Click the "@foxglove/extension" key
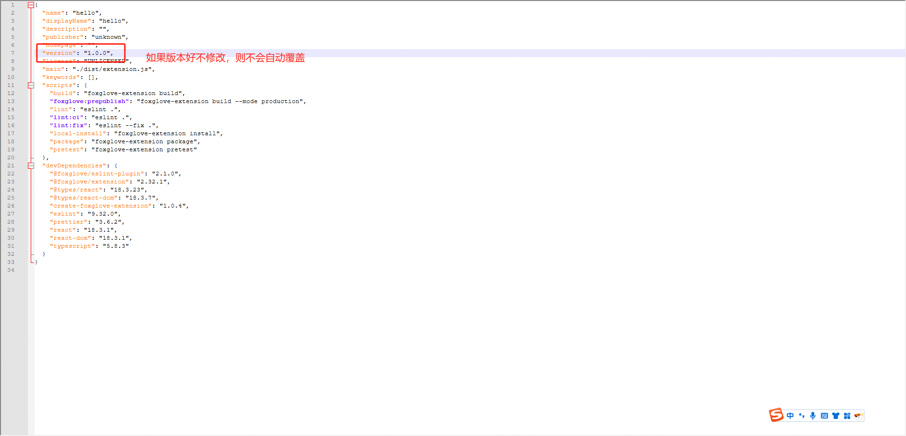The width and height of the screenshot is (906, 436). pyautogui.click(x=89, y=182)
